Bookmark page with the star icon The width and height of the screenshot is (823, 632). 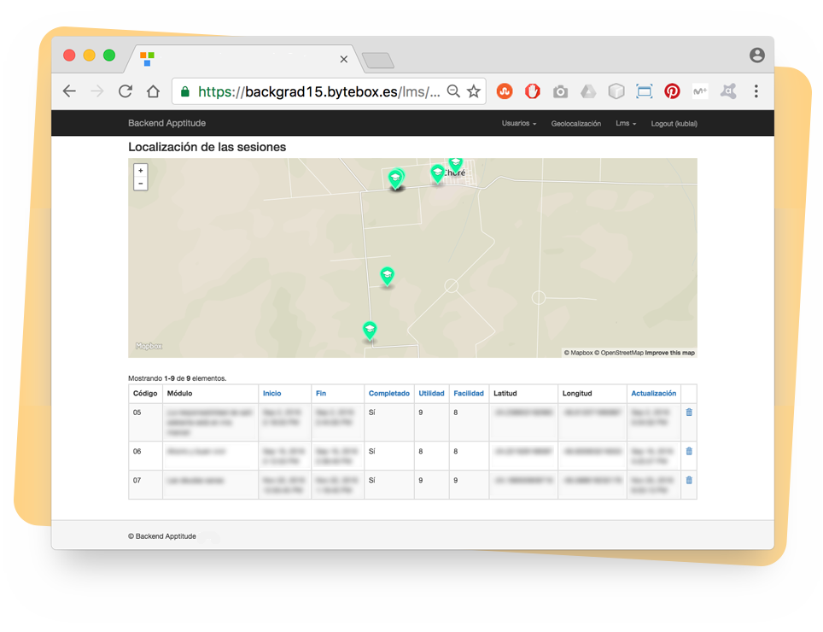click(x=474, y=91)
